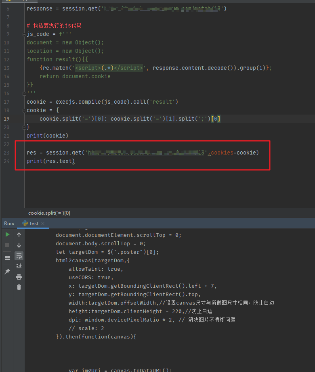Click the Stop process icon in the Run panel
The width and height of the screenshot is (315, 372).
tap(7, 245)
